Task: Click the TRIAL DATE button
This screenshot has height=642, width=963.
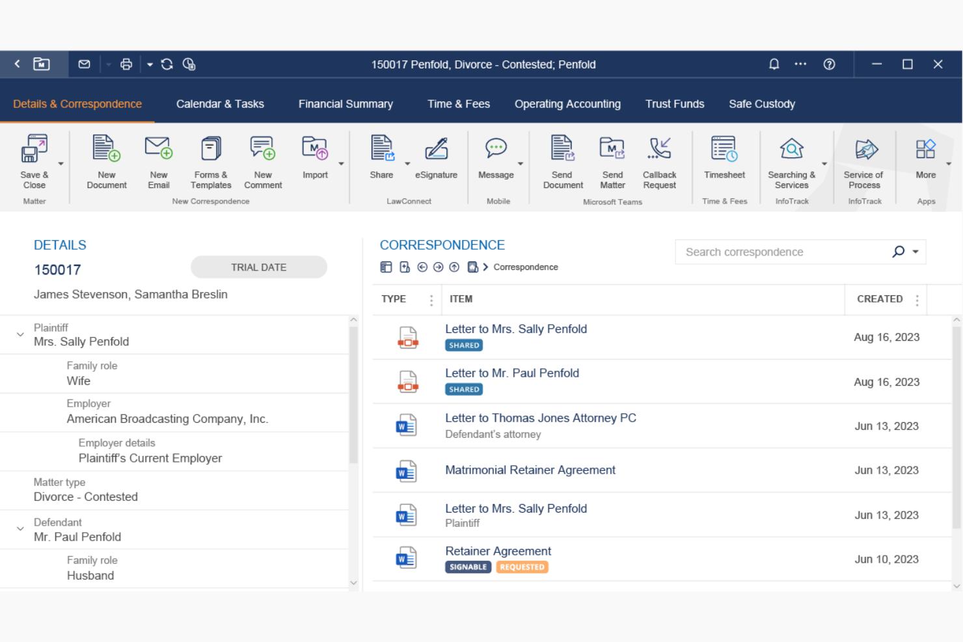Action: click(x=259, y=267)
